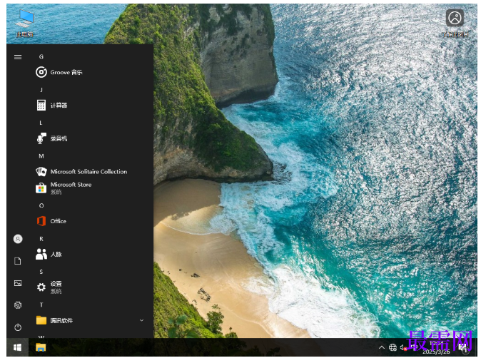The image size is (486, 363).
Task: Click the letter M group header
Action: 41,156
